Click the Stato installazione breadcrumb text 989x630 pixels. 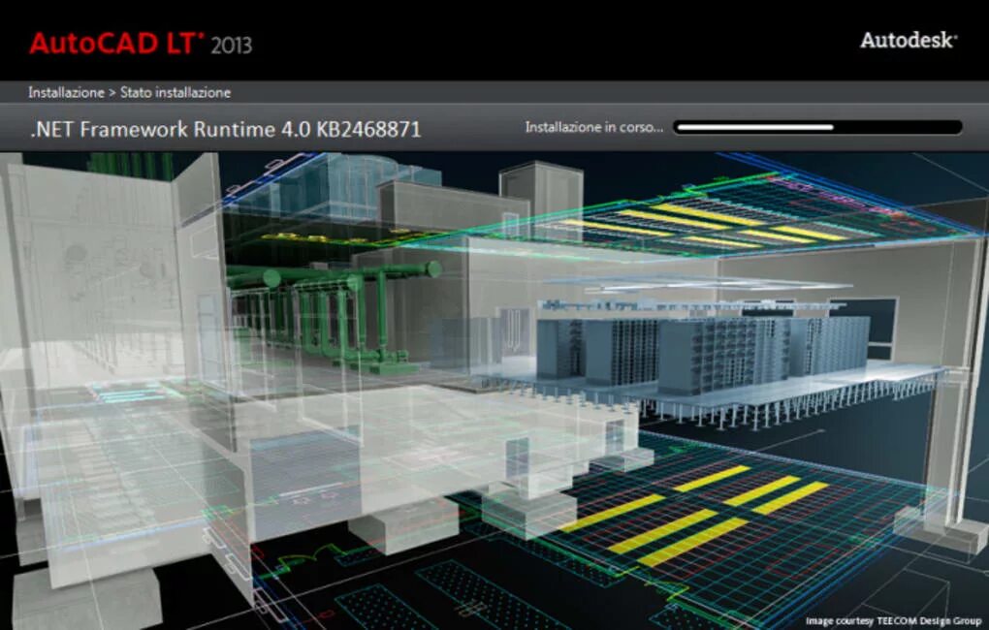(175, 93)
